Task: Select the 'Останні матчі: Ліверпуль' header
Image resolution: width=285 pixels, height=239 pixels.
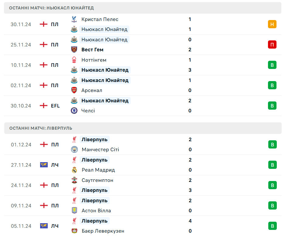Action: pyautogui.click(x=41, y=128)
